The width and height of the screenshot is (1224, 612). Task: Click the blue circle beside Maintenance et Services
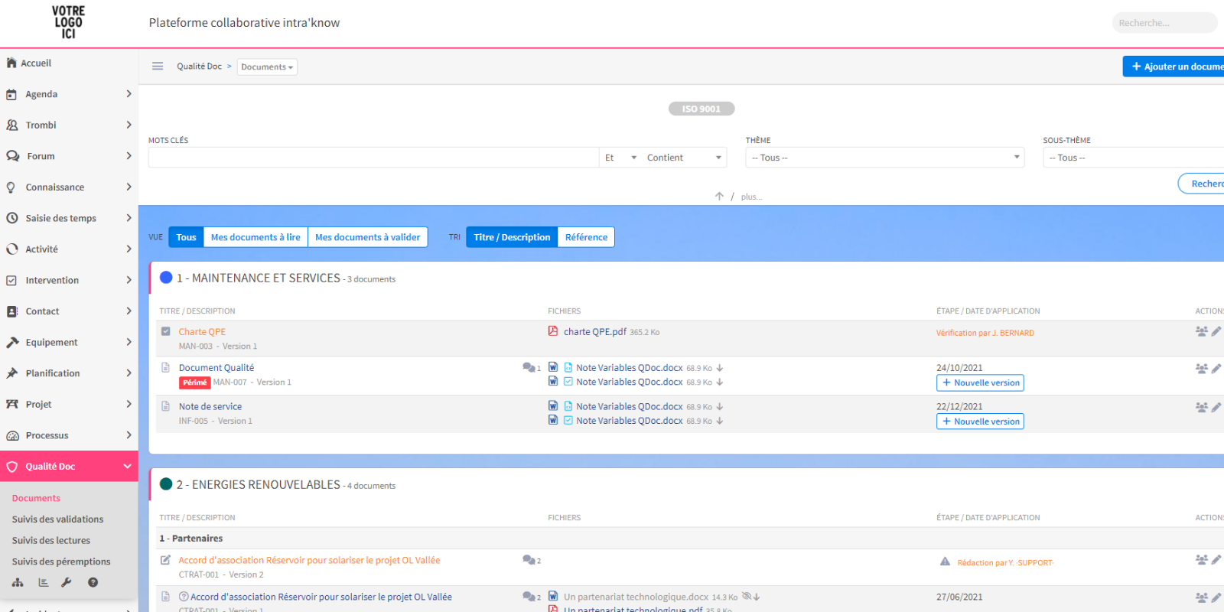tap(166, 278)
